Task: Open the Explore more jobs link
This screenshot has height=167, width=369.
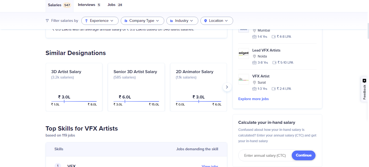Action: [253, 99]
